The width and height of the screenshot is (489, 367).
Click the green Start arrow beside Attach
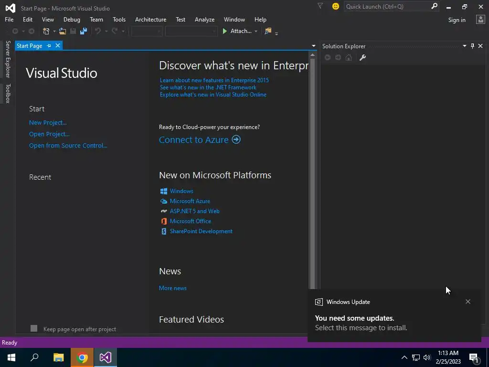(224, 31)
